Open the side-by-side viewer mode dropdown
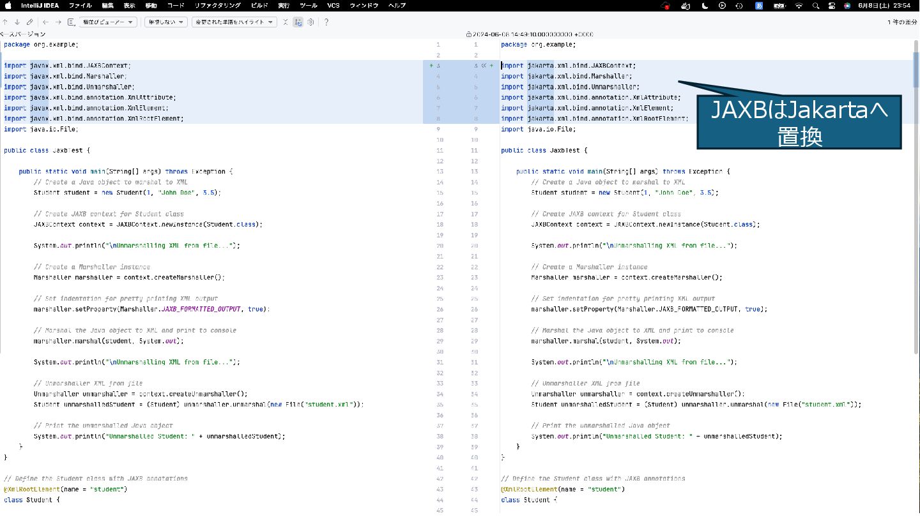 (109, 22)
